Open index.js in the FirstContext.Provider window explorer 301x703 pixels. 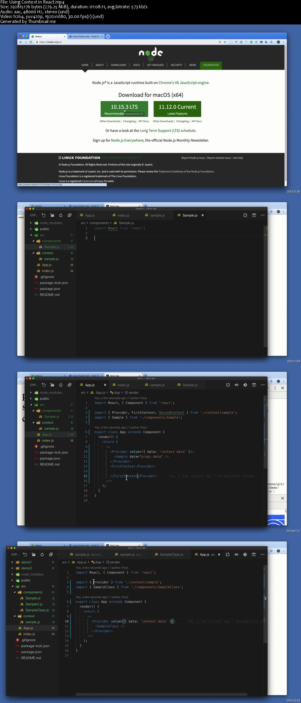point(48,440)
